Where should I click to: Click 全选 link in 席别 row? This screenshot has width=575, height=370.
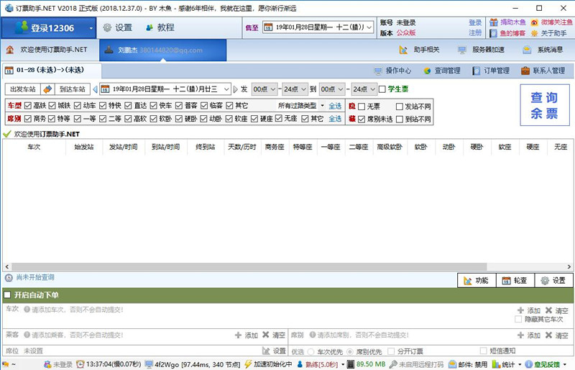[335, 119]
